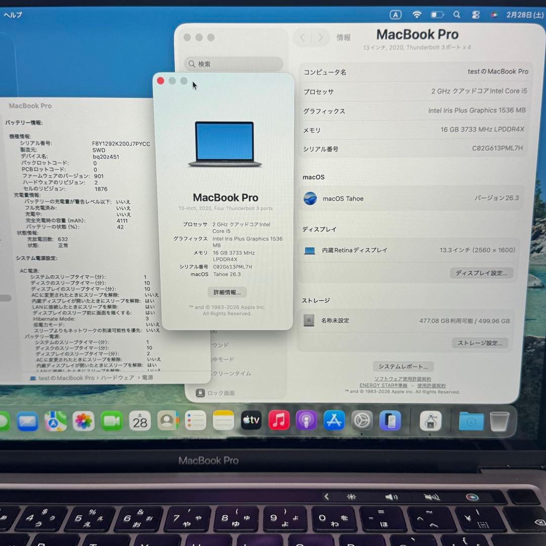Click バッテリーの状態 (%) 42 row

point(75,226)
